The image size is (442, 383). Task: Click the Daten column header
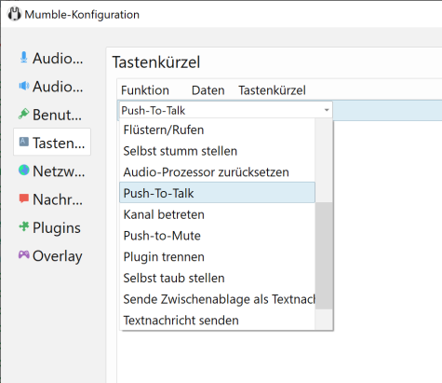[x=208, y=90]
